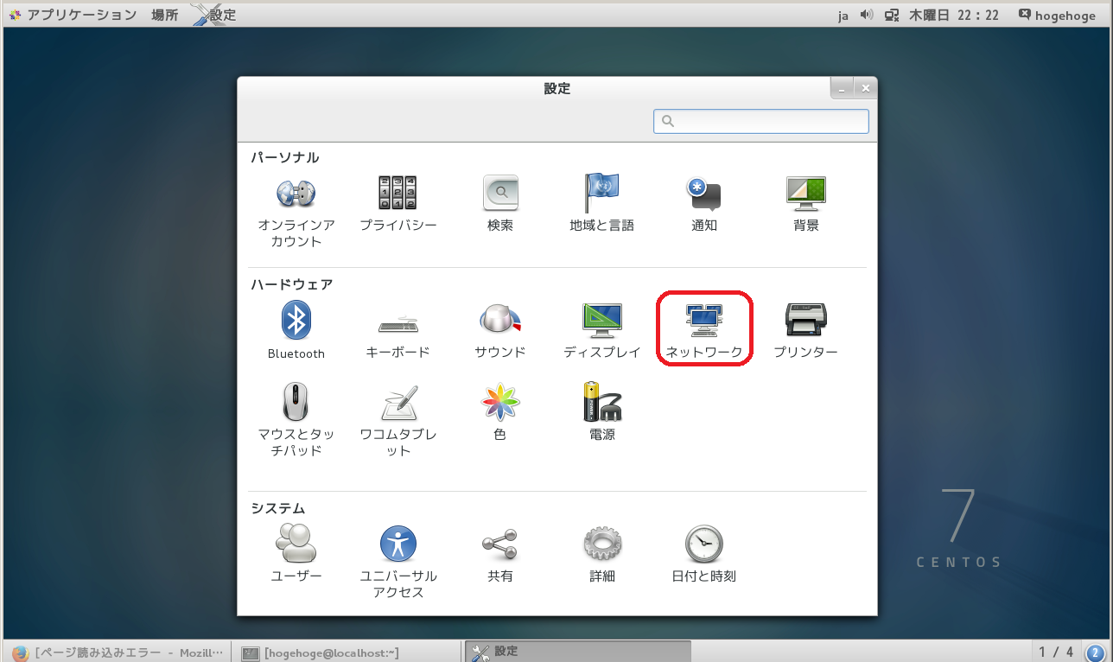Open Mouse and Touchpad (マウスとタッチパッド) settings
The width and height of the screenshot is (1113, 662).
(296, 420)
